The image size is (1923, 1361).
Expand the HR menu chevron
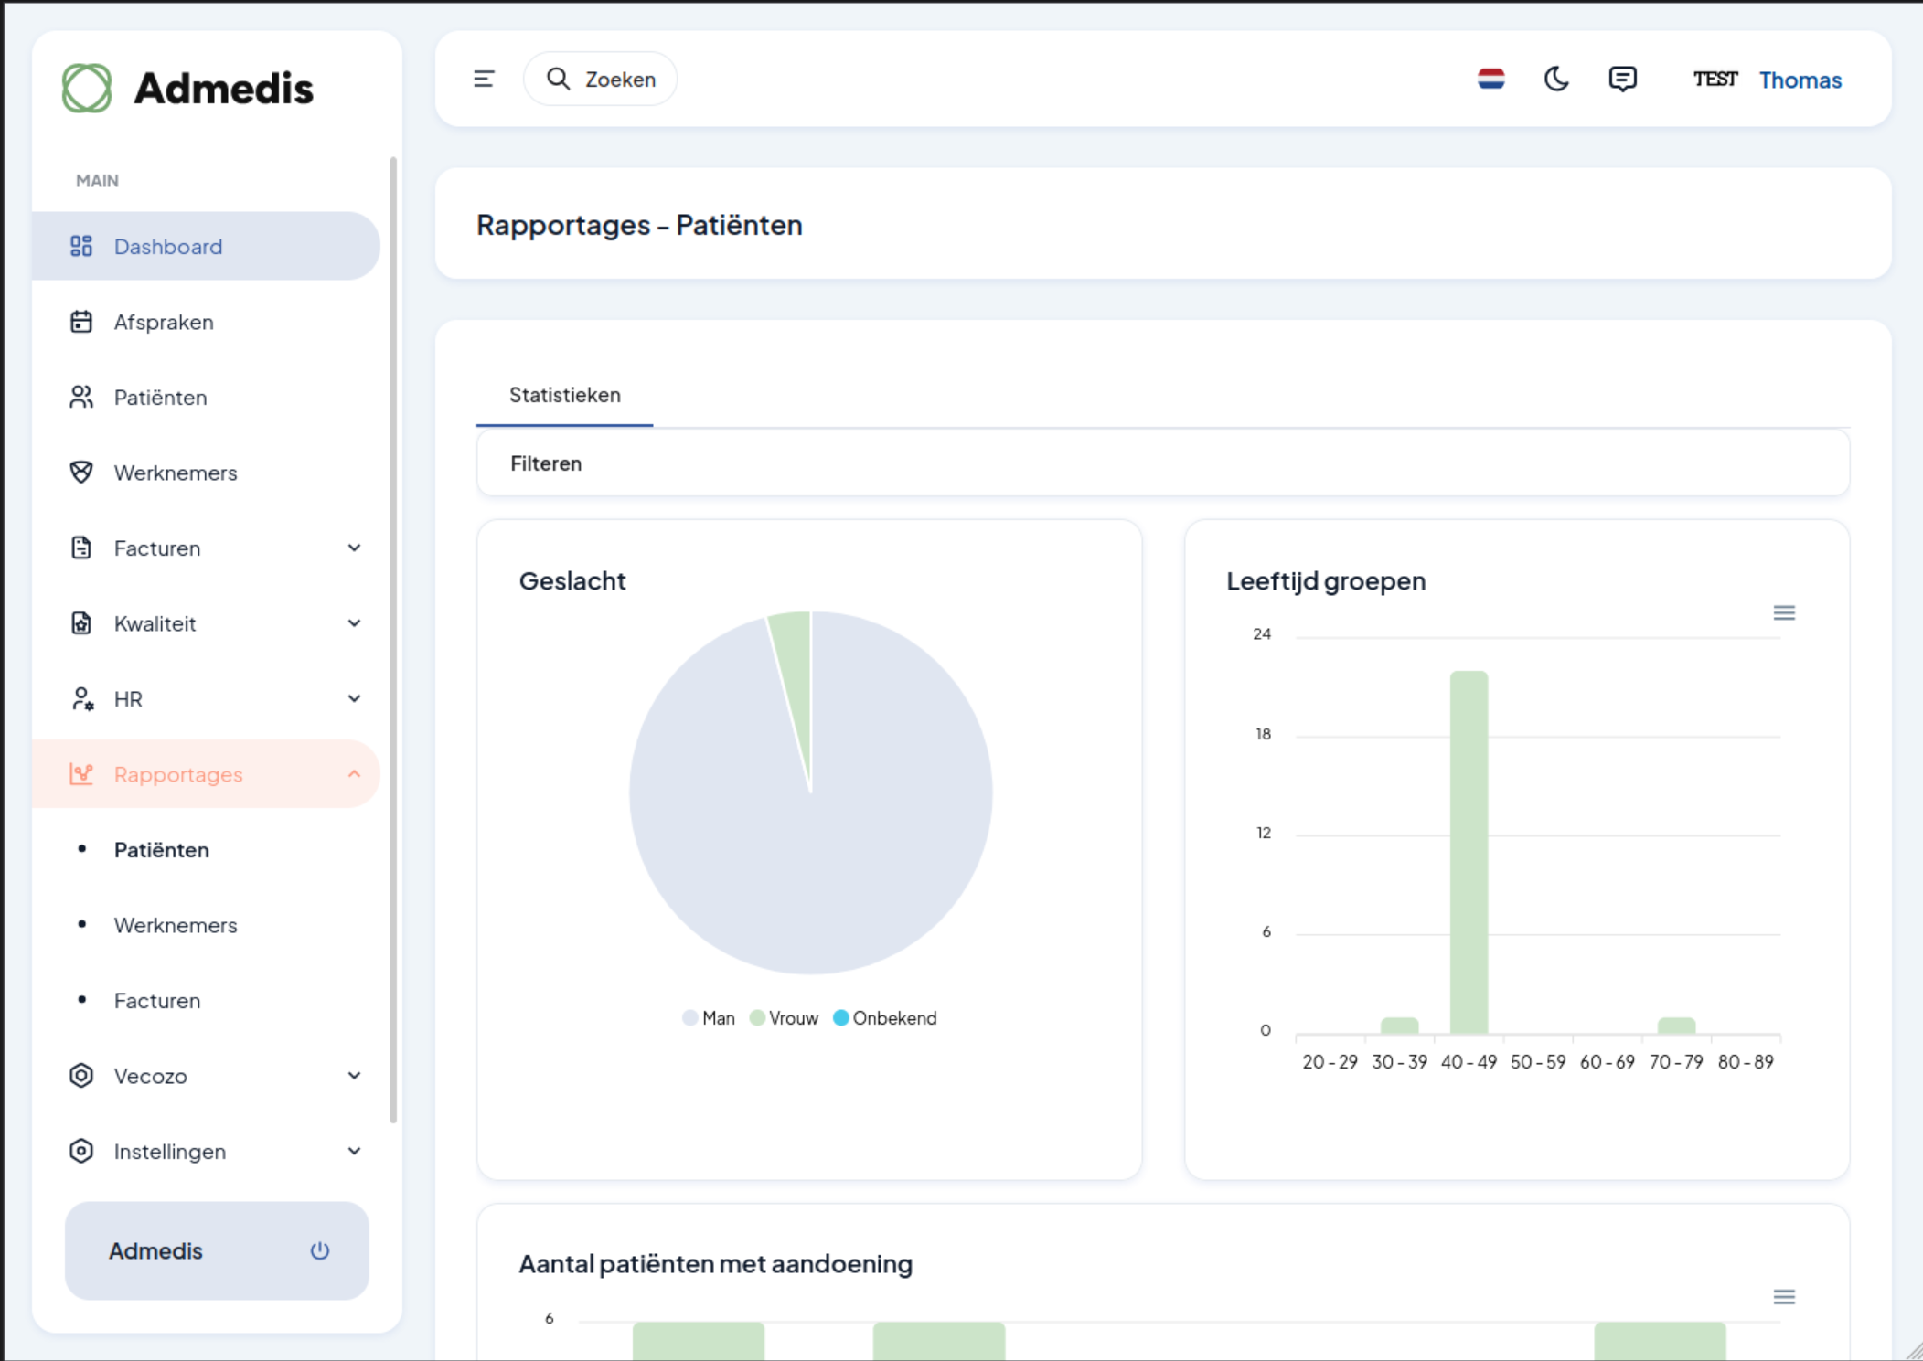point(354,698)
